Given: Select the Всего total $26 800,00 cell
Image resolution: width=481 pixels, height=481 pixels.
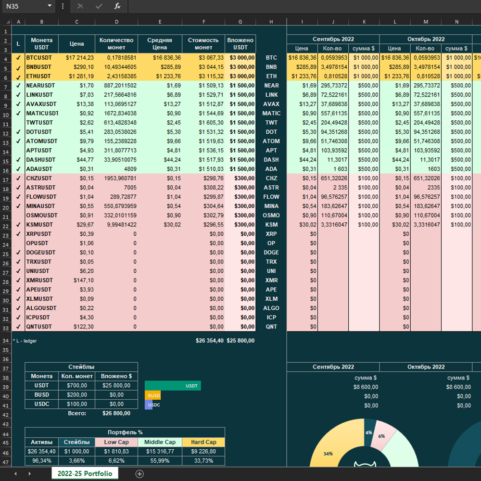Looking at the screenshot, I should tap(116, 413).
